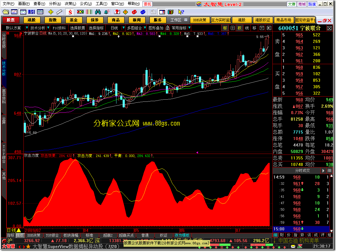This screenshot has width=337, height=252.
Task: Click the crosshair grid icon
Action: (233, 28)
